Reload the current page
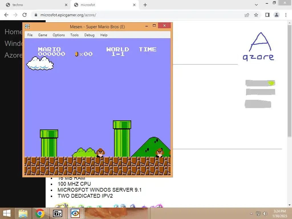 pyautogui.click(x=25, y=15)
